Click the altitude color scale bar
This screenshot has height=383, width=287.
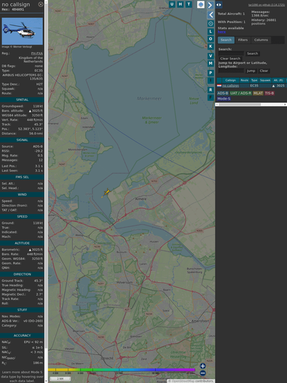(121, 370)
